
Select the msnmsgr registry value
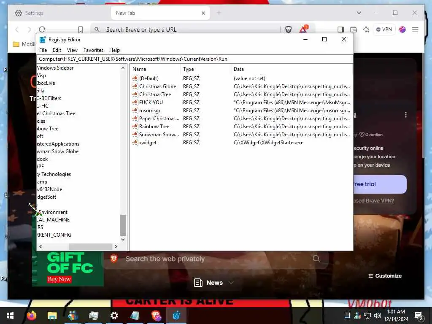coord(150,111)
